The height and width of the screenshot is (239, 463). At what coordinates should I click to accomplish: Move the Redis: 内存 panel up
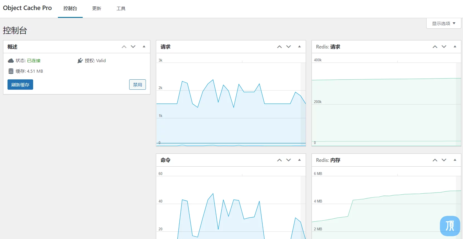coord(435,160)
